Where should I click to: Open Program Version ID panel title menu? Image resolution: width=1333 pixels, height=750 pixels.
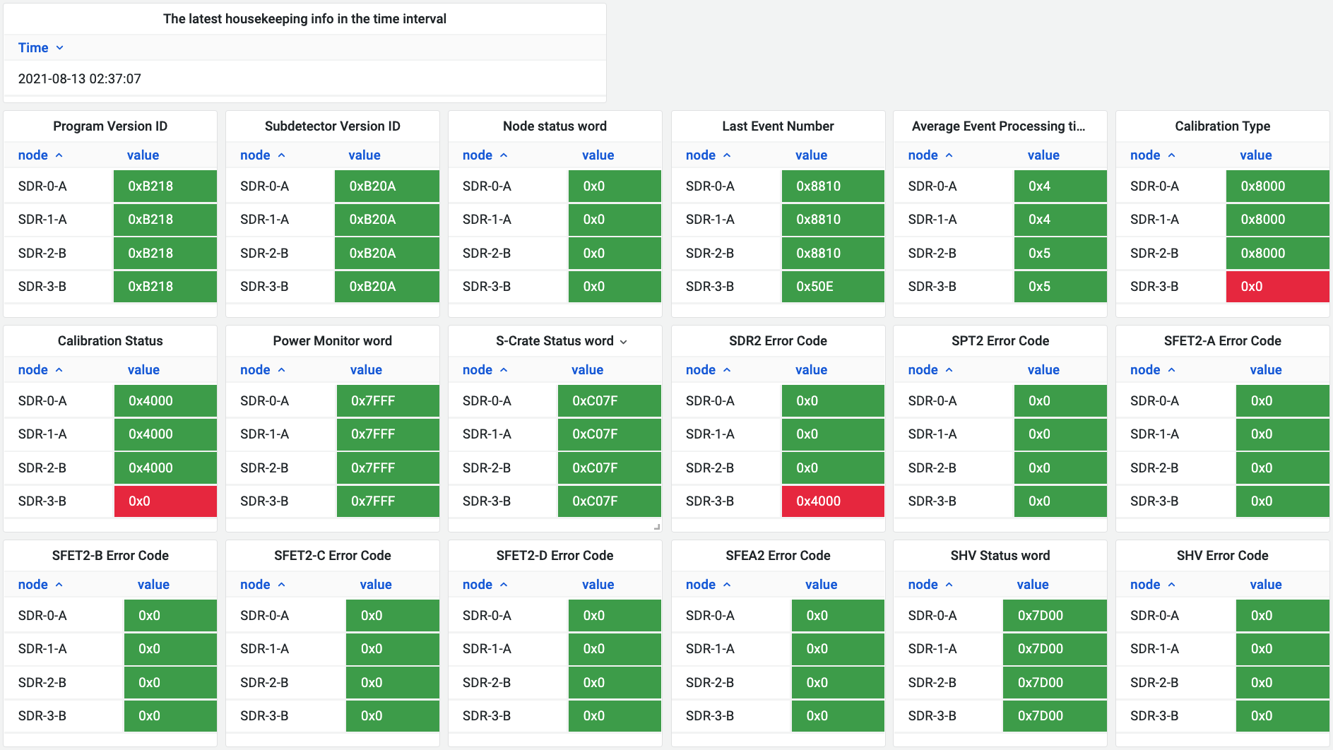pos(110,126)
